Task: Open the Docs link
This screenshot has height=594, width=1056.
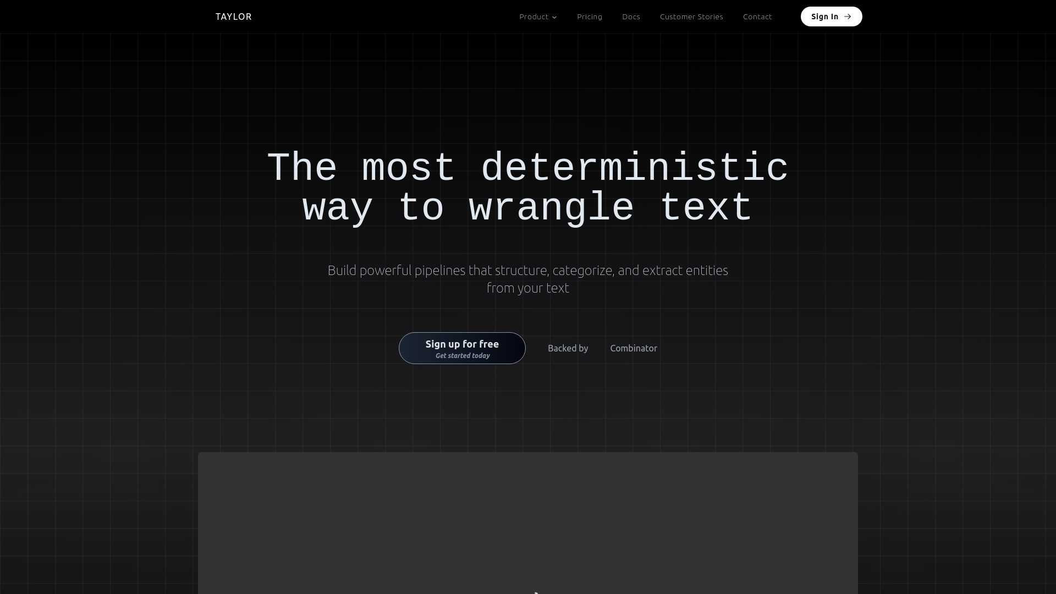Action: point(631,16)
